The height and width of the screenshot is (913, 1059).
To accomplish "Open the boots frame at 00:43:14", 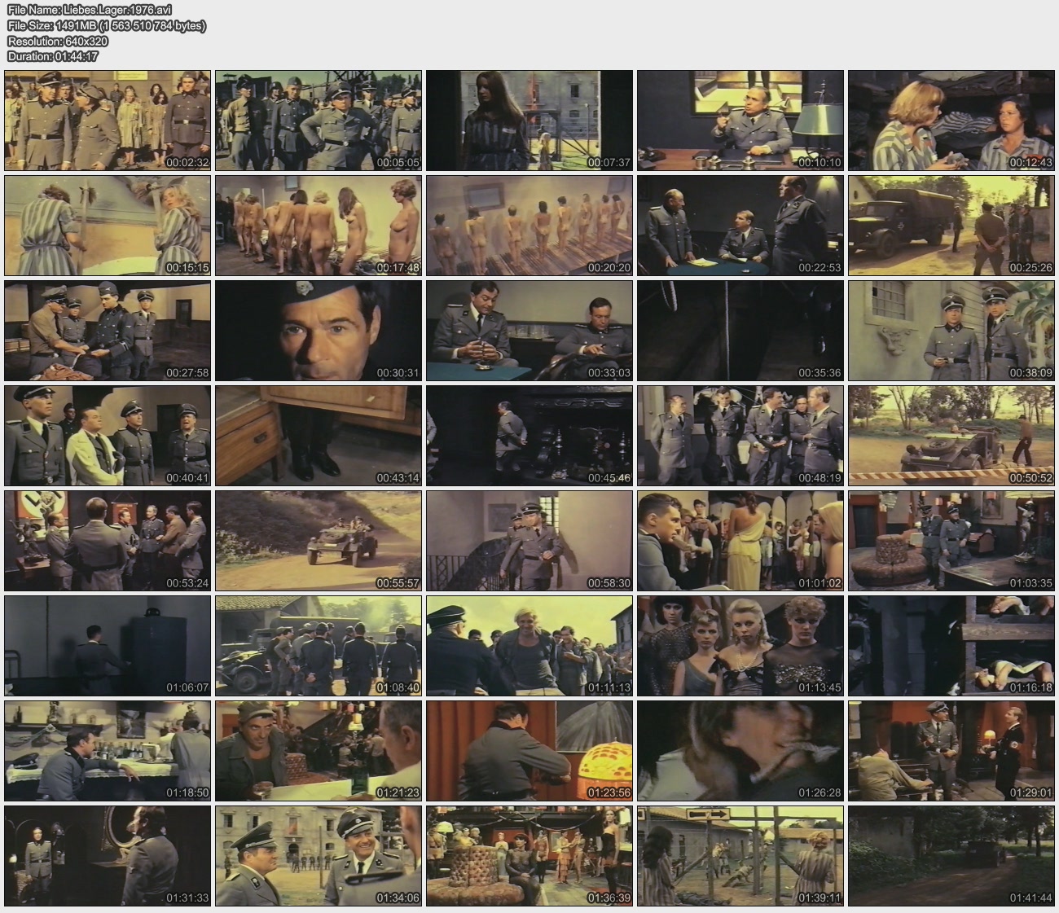I will click(319, 436).
